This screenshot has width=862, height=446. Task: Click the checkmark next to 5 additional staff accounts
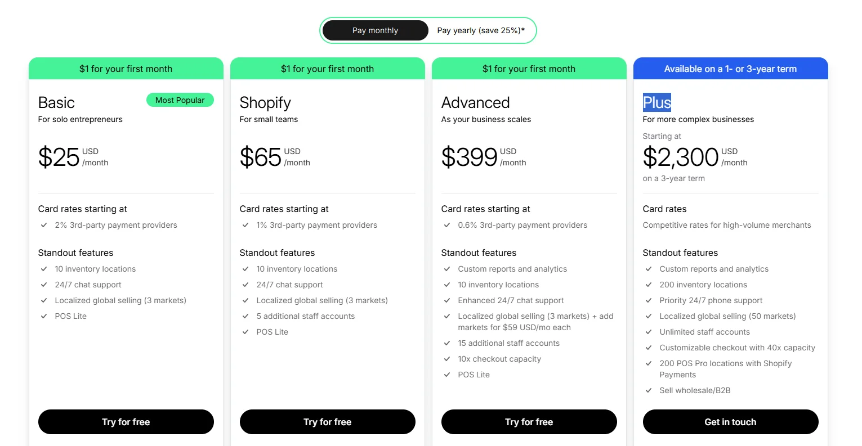pyautogui.click(x=245, y=316)
